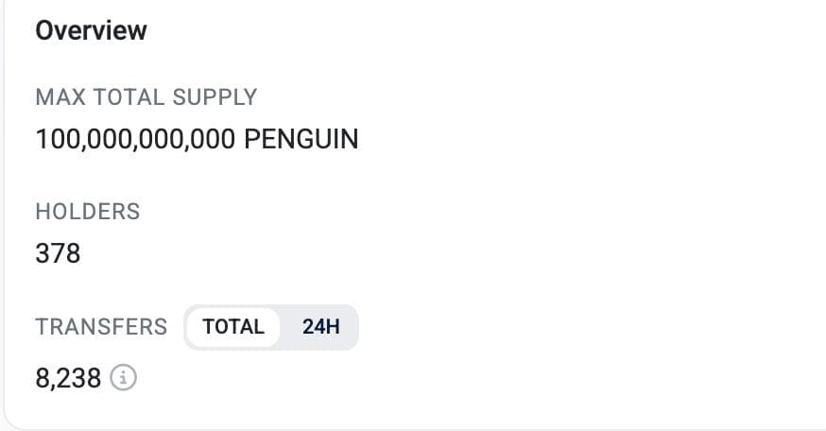Click the TRANSFERS label
This screenshot has height=431, width=826.
101,327
